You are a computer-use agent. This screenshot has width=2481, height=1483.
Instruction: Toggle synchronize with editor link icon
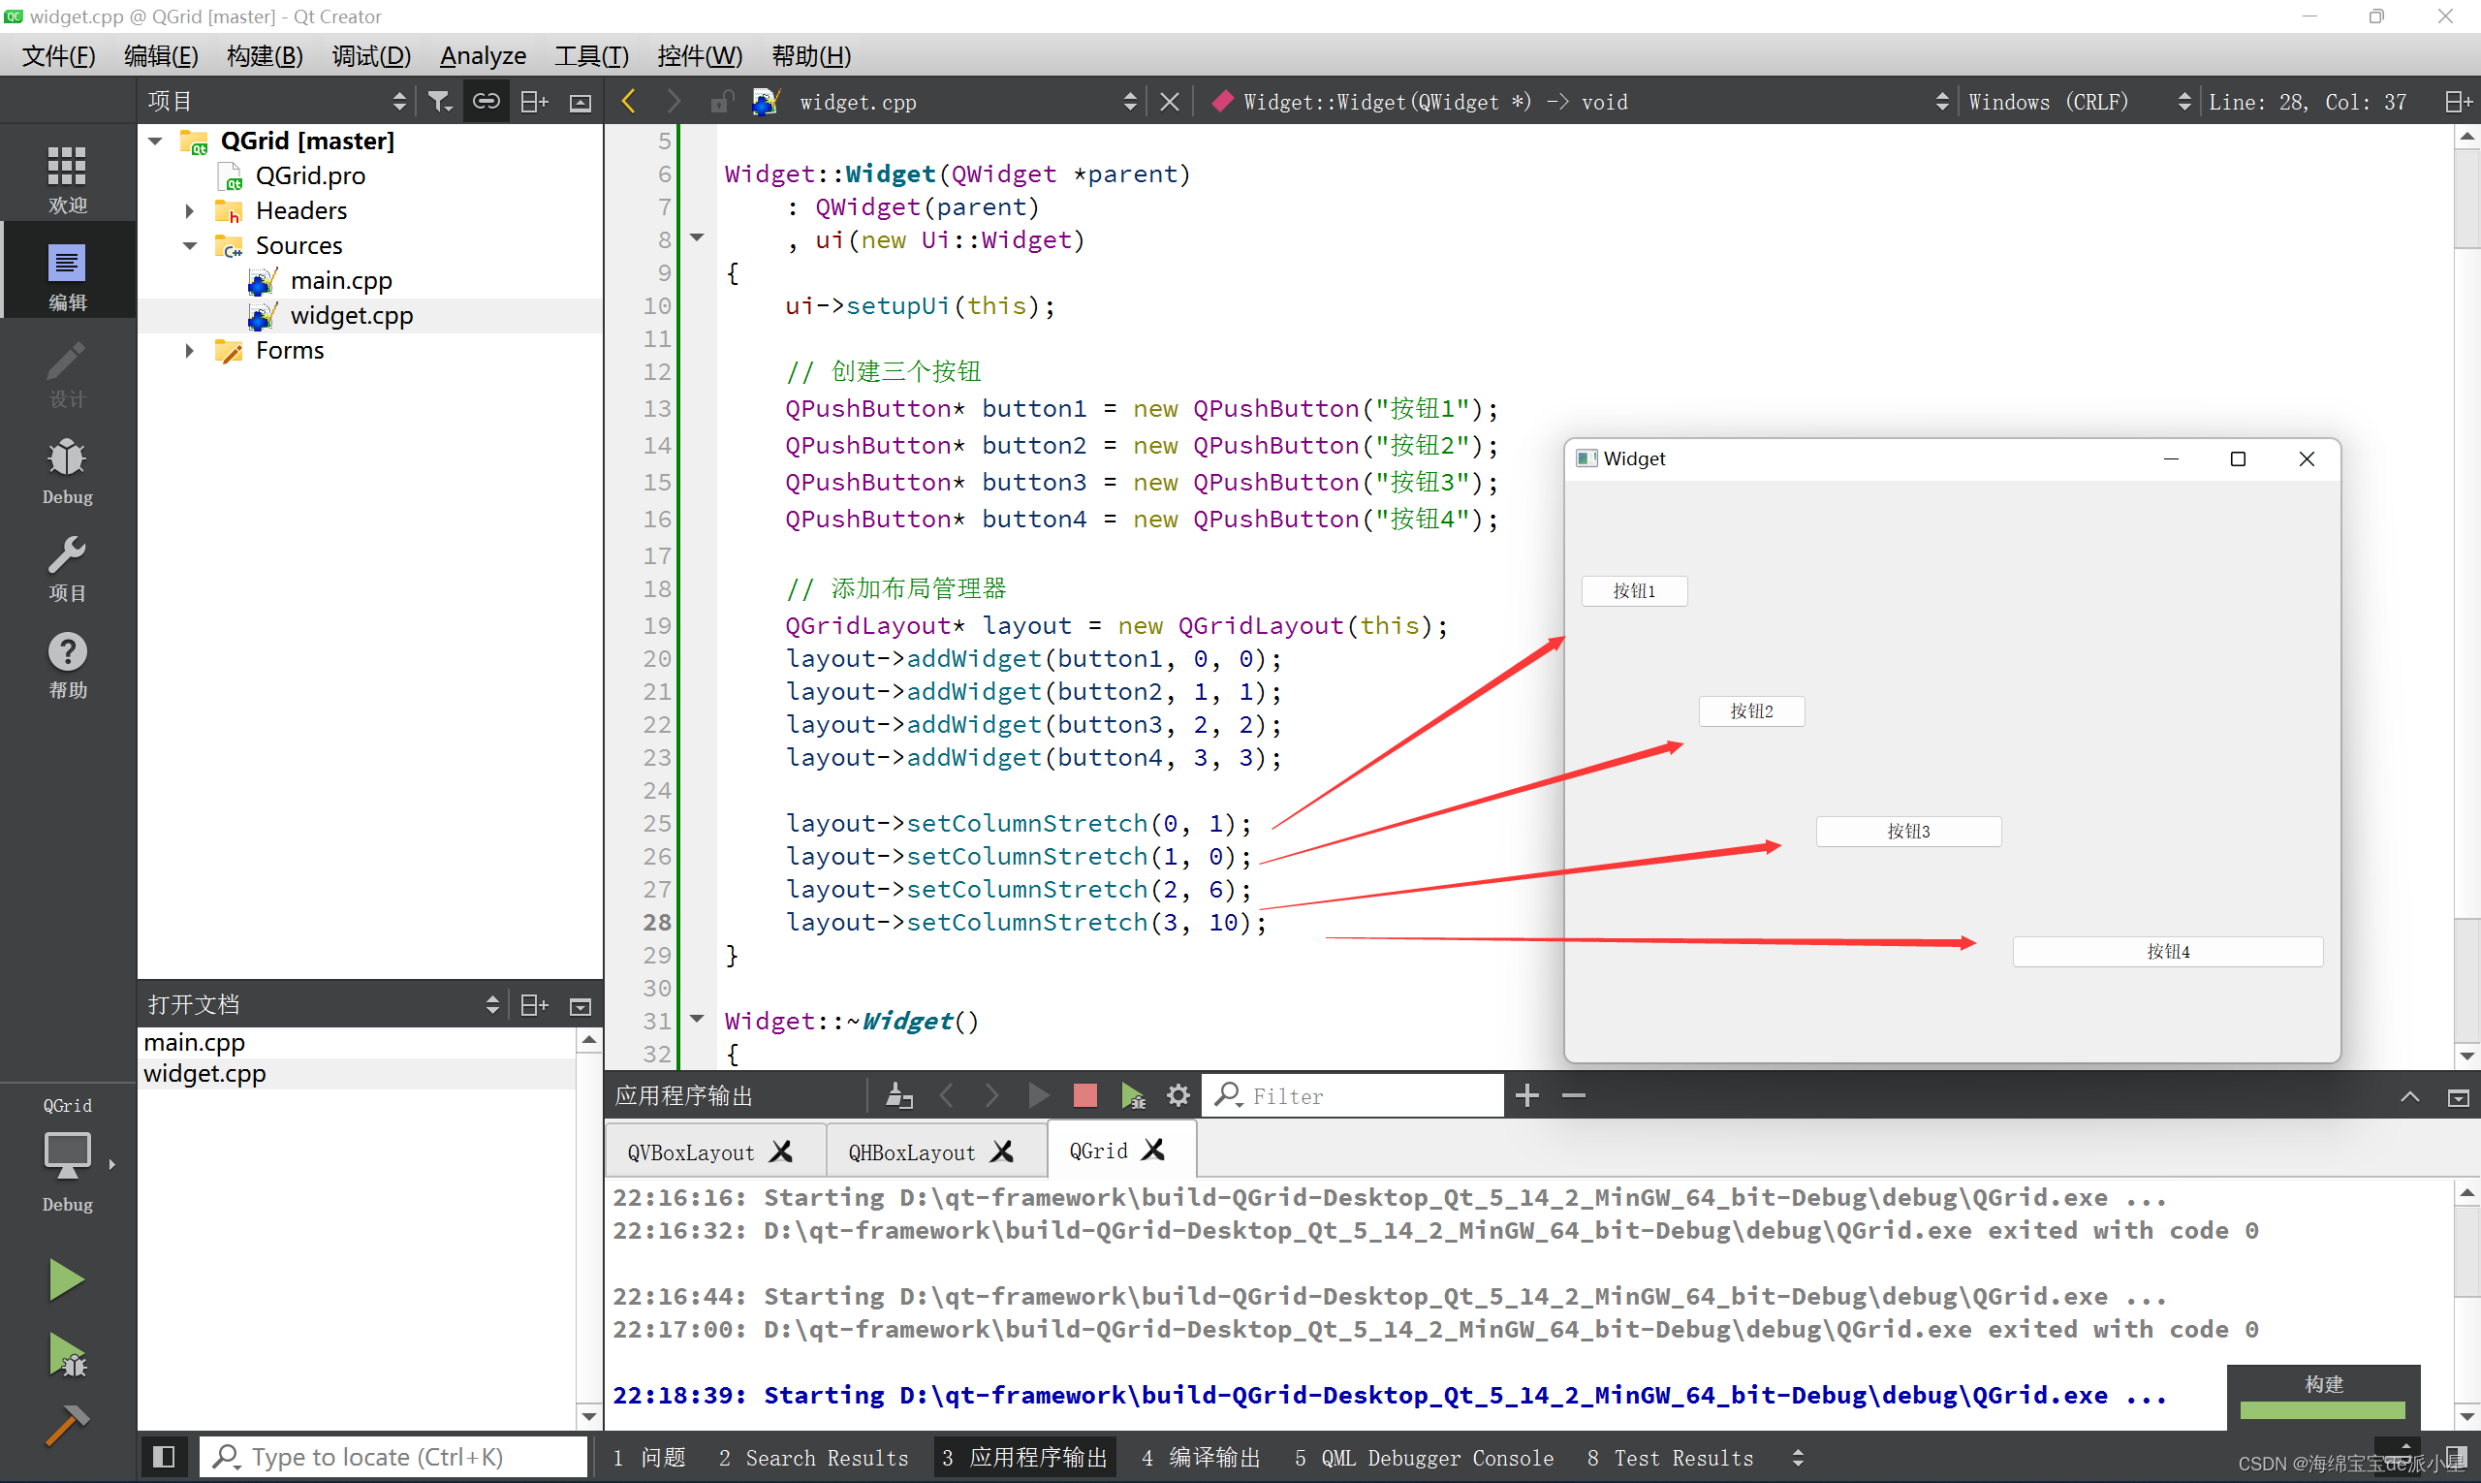[x=487, y=101]
